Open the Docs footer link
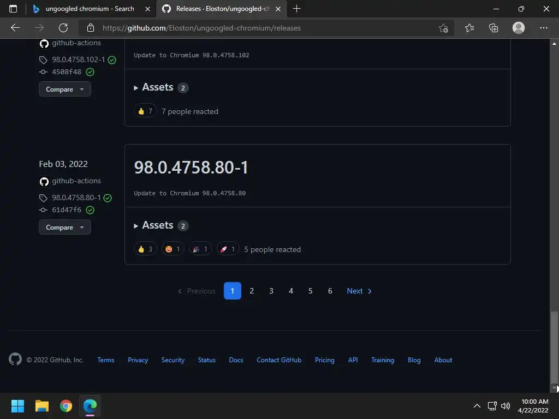The width and height of the screenshot is (559, 419). pos(236,360)
